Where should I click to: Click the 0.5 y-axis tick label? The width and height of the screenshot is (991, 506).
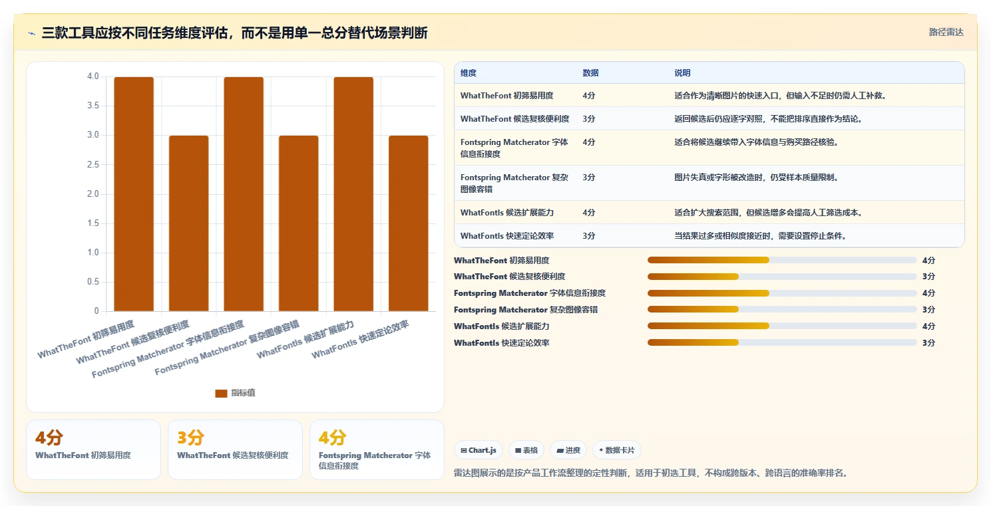(93, 282)
